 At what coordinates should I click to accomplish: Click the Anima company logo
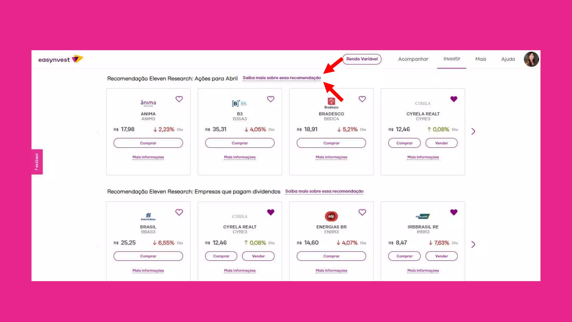148,103
